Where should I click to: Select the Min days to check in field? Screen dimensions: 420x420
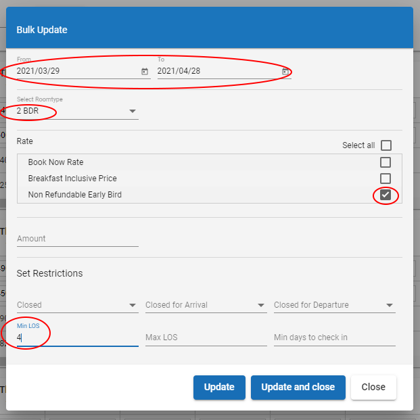(x=334, y=337)
